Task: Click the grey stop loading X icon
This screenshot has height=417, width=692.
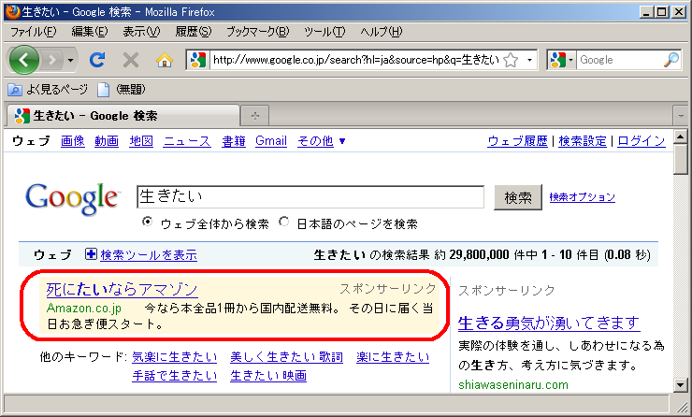Action: pos(131,60)
